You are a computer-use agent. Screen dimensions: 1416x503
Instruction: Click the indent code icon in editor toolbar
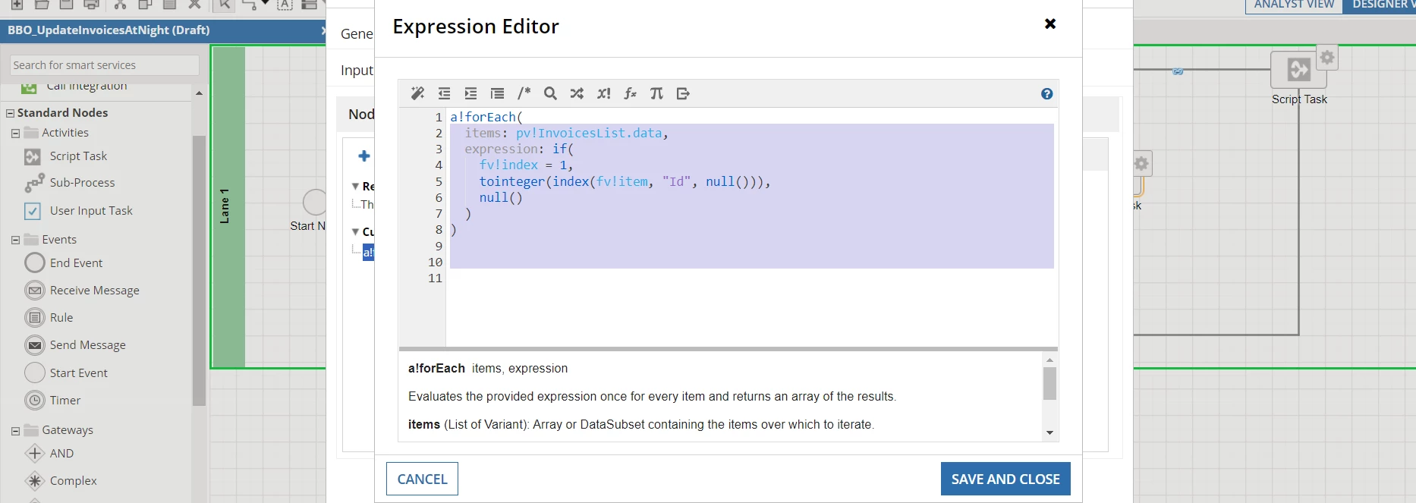(470, 93)
